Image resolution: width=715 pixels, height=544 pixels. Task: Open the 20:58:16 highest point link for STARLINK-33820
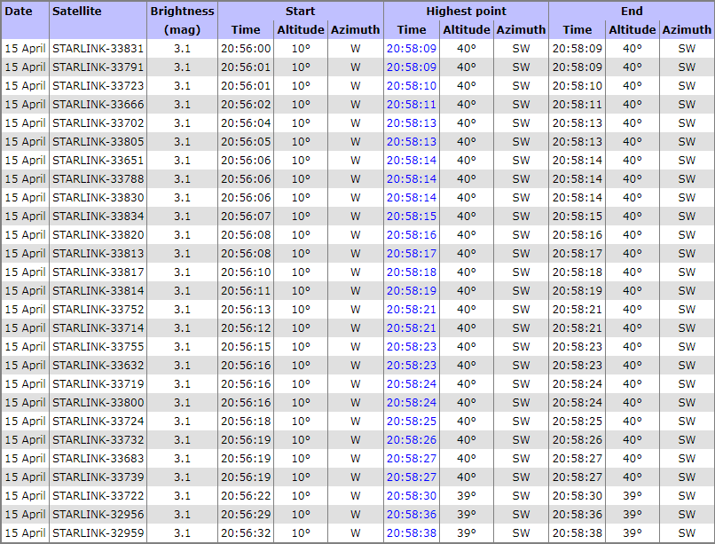(x=412, y=235)
